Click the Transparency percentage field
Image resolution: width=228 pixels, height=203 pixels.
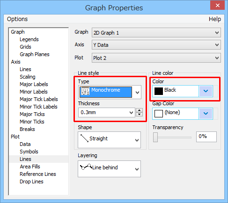(x=206, y=137)
